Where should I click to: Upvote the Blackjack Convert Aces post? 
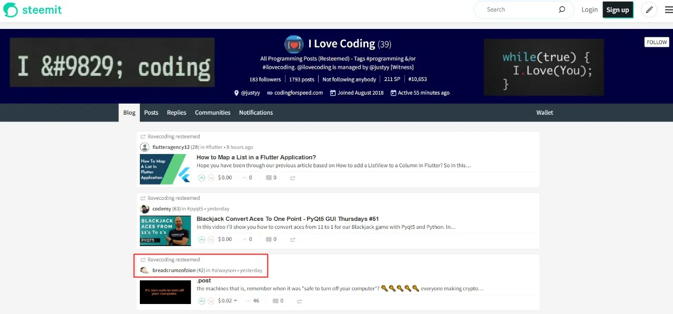pyautogui.click(x=201, y=239)
